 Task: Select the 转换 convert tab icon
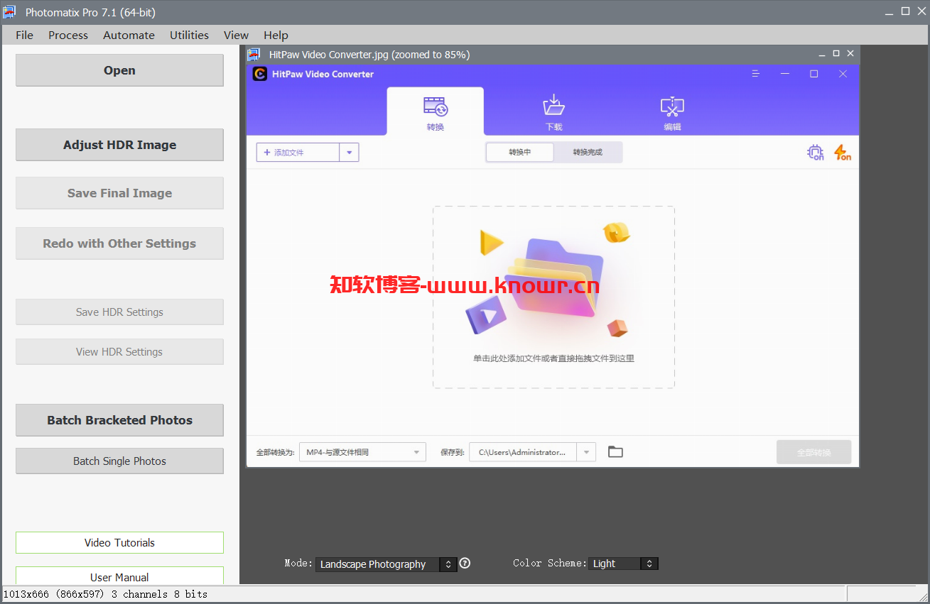436,107
